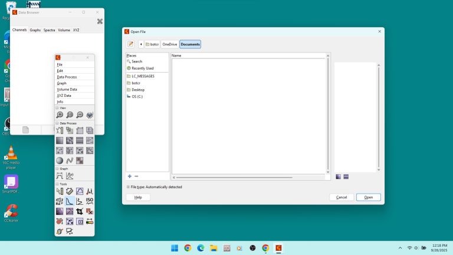The height and width of the screenshot is (255, 453).
Task: Click the pencil type-a-file-name icon
Action: click(130, 44)
